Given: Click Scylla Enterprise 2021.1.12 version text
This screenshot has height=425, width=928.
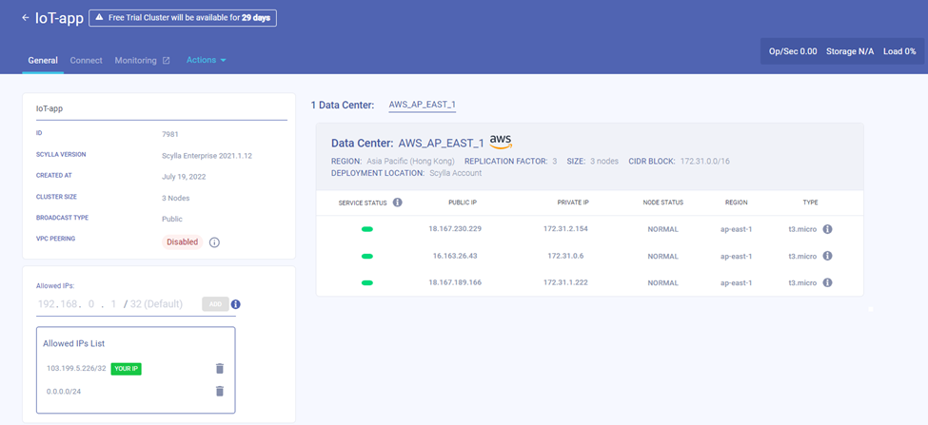Looking at the screenshot, I should coord(207,155).
